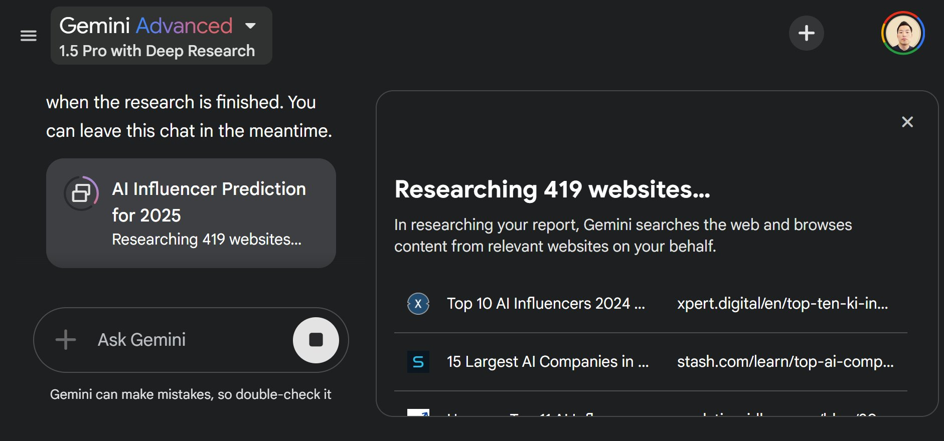Focus the Ask Gemini input field
Screen dimensions: 944x441
[191, 340]
